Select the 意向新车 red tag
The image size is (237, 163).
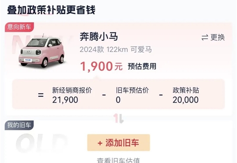click(19, 27)
